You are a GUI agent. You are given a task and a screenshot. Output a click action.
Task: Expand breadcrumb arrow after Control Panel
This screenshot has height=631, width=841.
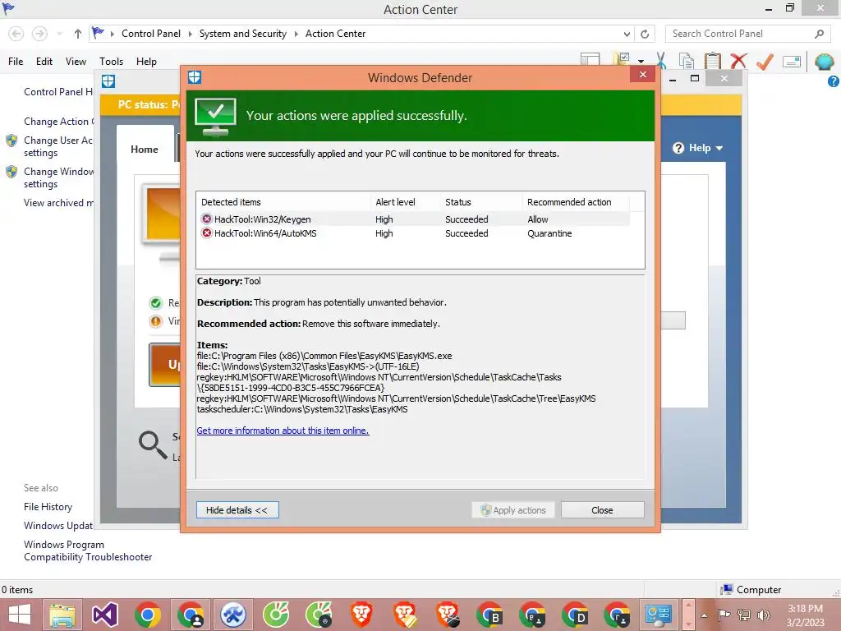(x=190, y=34)
